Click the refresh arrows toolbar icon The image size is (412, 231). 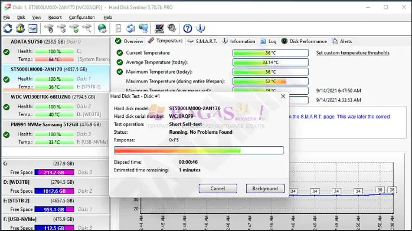pos(8,28)
